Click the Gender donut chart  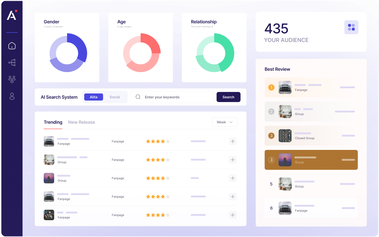pos(68,53)
